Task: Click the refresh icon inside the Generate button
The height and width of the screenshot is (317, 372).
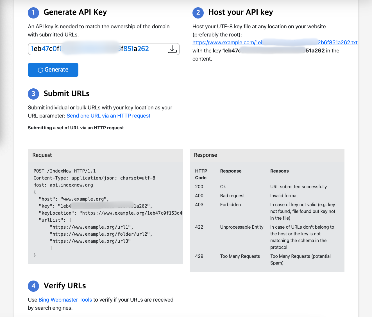Action: pos(40,70)
